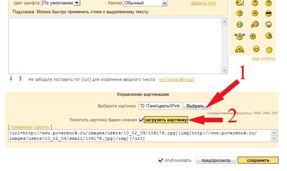
Task: Open the 'Цвет шрифта' font color dropdown
Action: coord(77,3)
